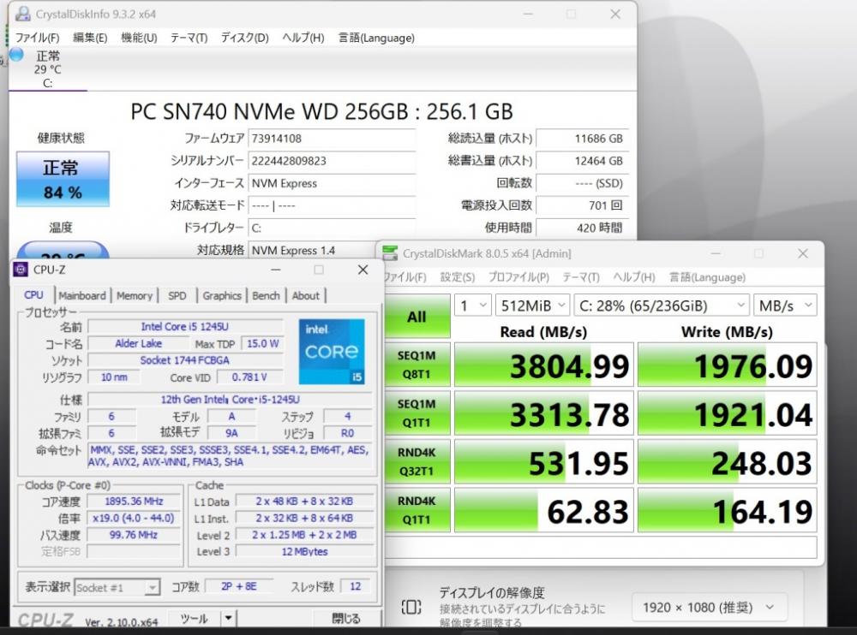The width and height of the screenshot is (857, 635).
Task: Click the thread count value 12 in CPU-Z
Action: pos(356,586)
